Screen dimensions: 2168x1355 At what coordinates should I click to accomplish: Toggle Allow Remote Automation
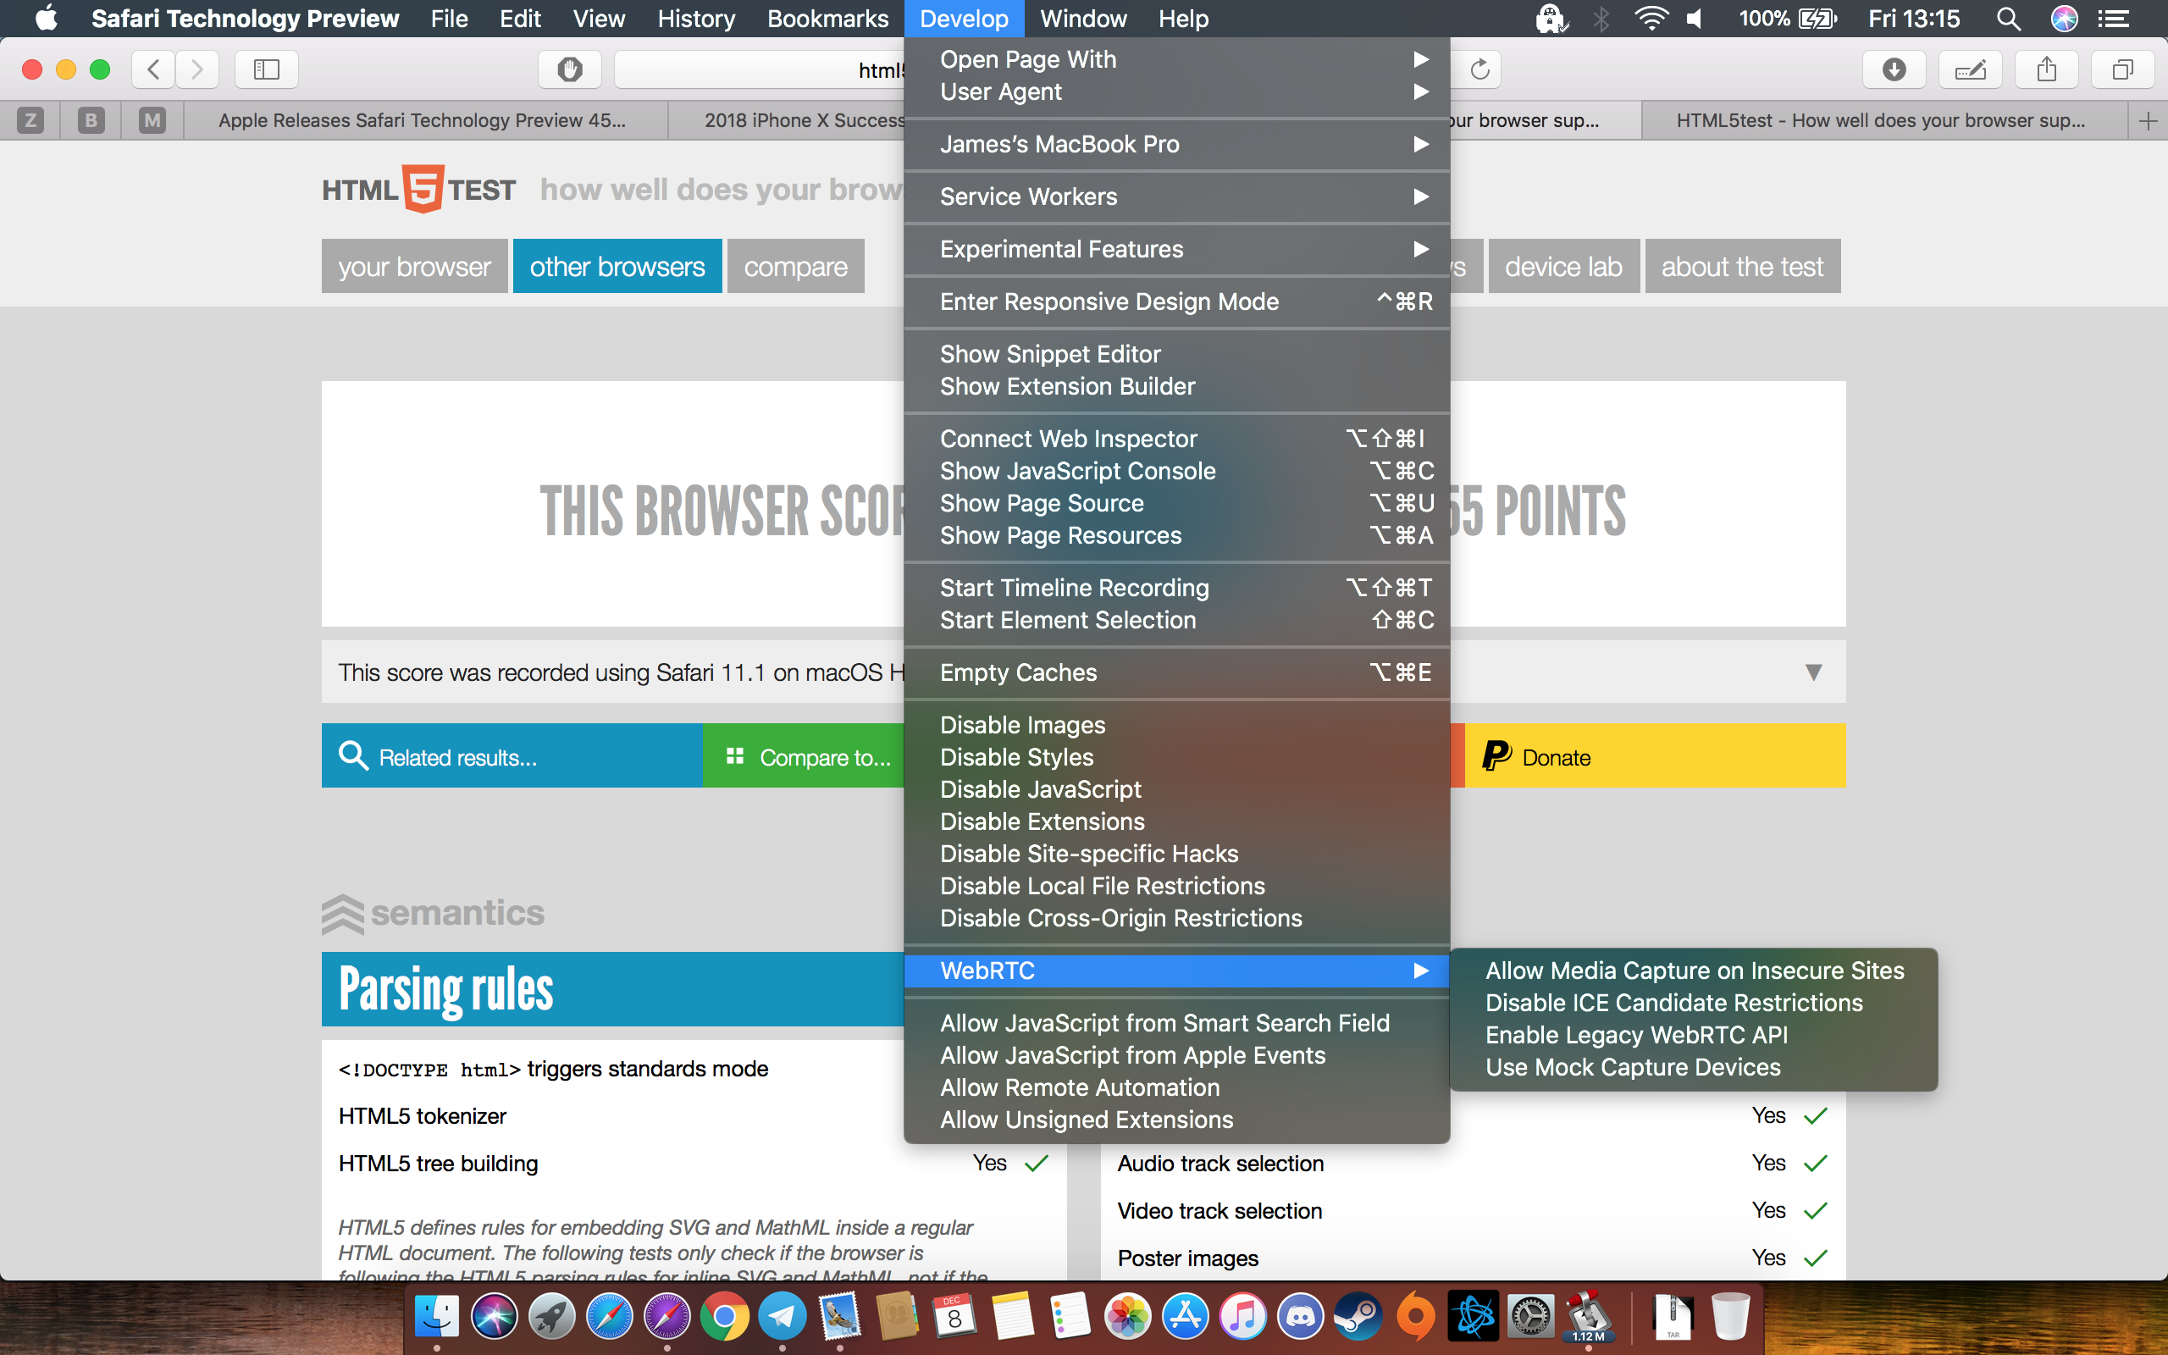pyautogui.click(x=1176, y=1088)
